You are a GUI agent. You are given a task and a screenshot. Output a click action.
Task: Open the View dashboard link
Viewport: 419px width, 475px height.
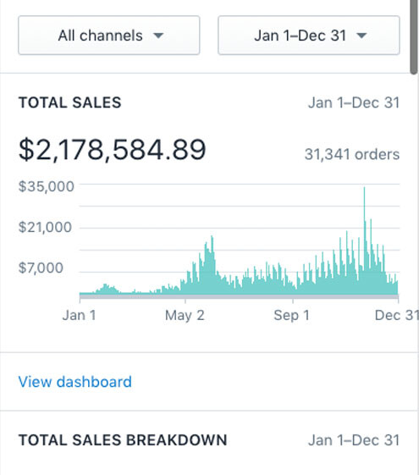[74, 382]
